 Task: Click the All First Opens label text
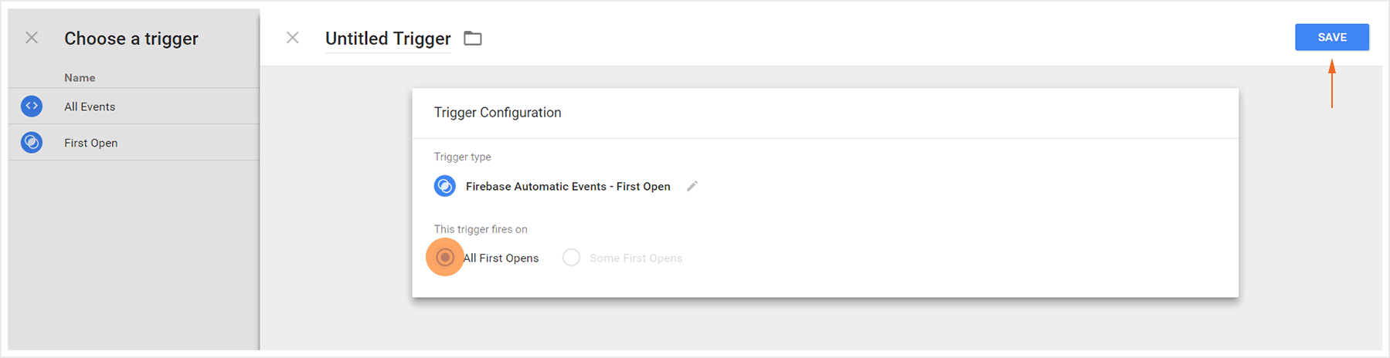(x=501, y=258)
